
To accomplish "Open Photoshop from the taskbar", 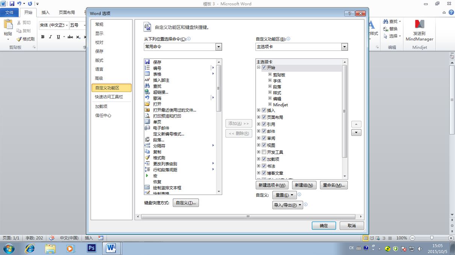I will pyautogui.click(x=91, y=248).
